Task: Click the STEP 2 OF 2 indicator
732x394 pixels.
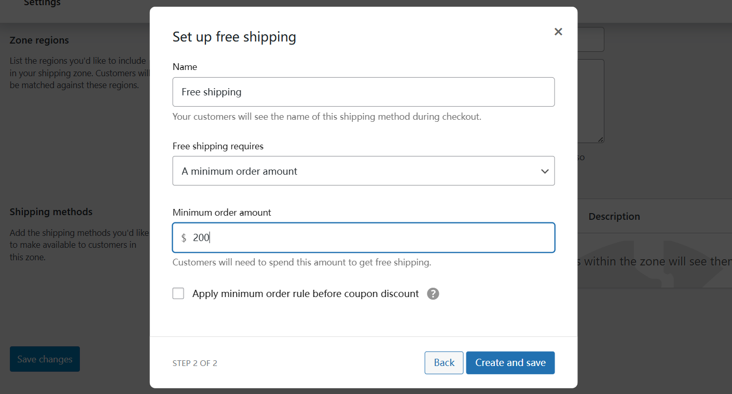Action: [195, 363]
